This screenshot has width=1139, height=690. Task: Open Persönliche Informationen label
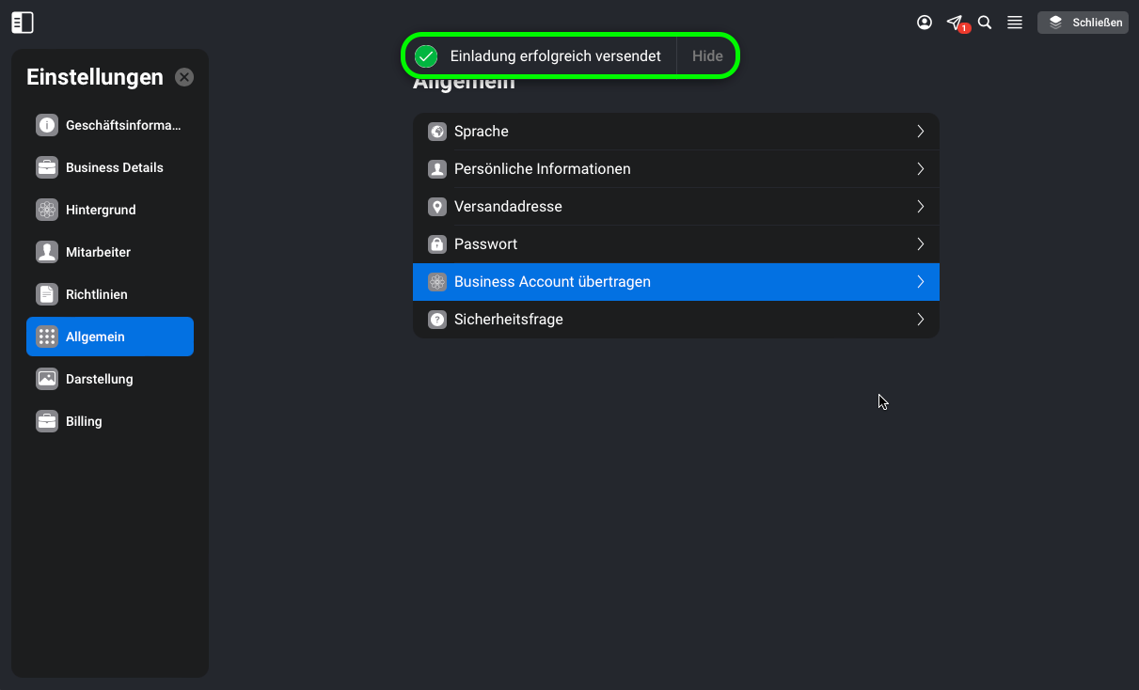coord(542,169)
